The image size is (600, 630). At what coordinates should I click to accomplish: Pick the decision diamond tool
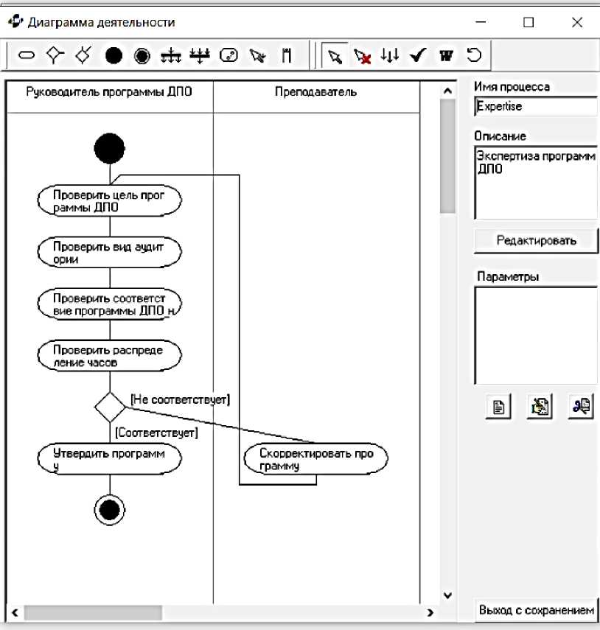[55, 55]
